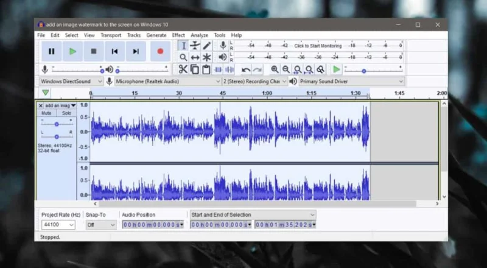
Task: Click the vertical scrollbar down arrow
Action: pos(444,197)
